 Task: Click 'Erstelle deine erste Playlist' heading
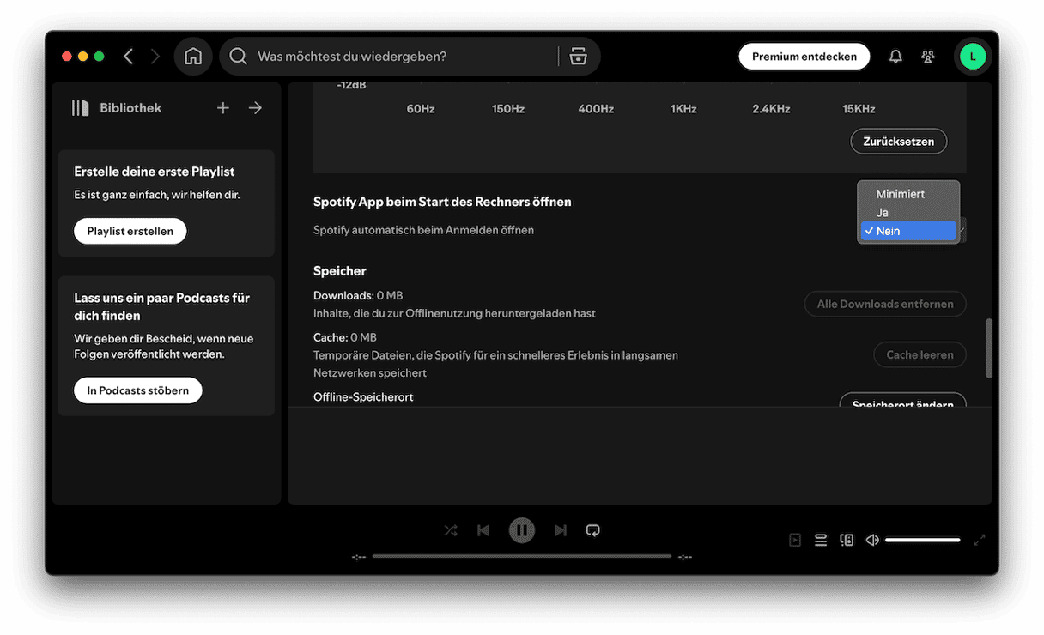155,172
